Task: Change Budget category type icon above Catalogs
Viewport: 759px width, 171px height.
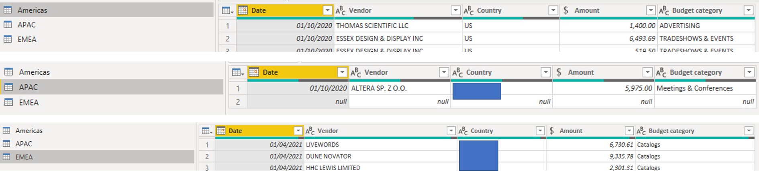Action: pyautogui.click(x=641, y=131)
